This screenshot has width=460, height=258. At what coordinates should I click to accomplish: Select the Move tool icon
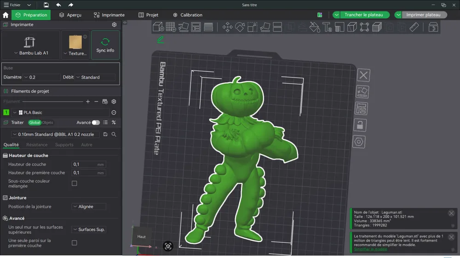227,27
